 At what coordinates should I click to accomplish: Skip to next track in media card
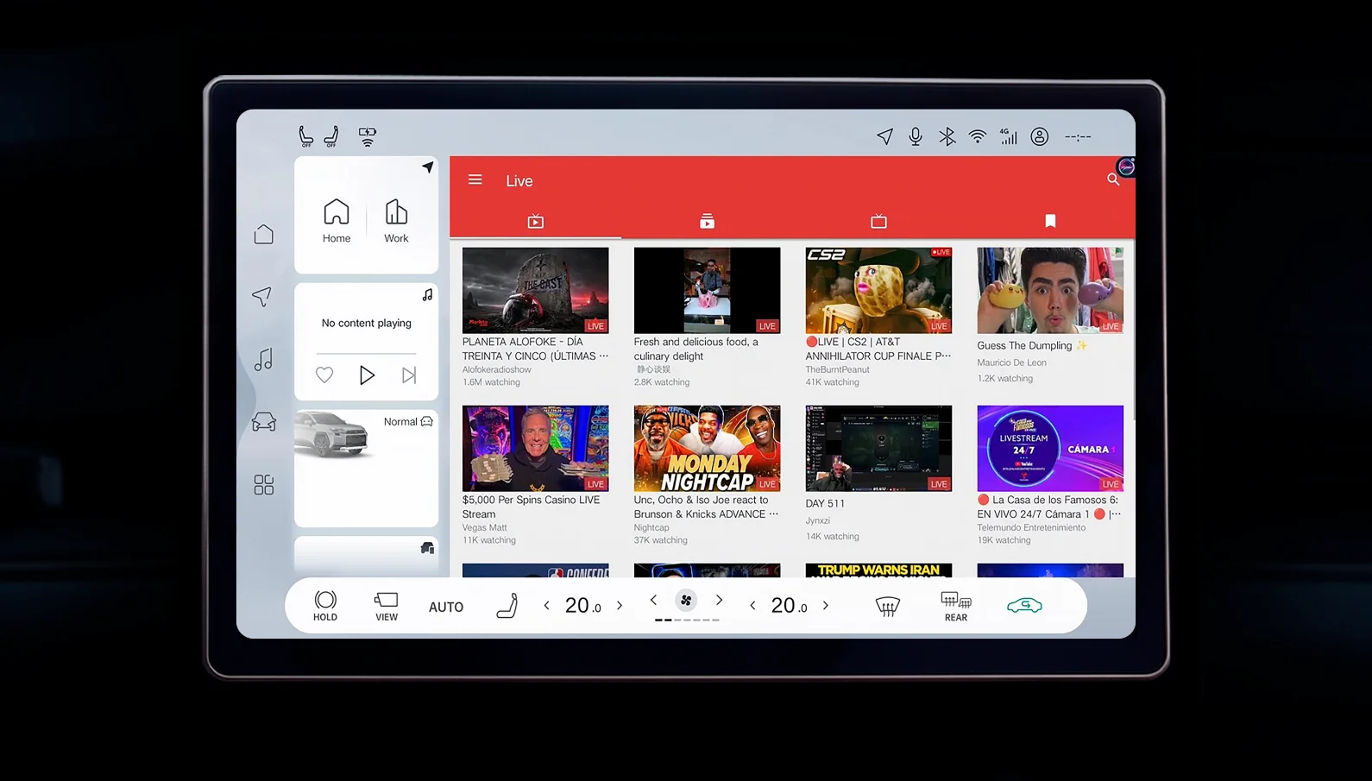coord(409,375)
